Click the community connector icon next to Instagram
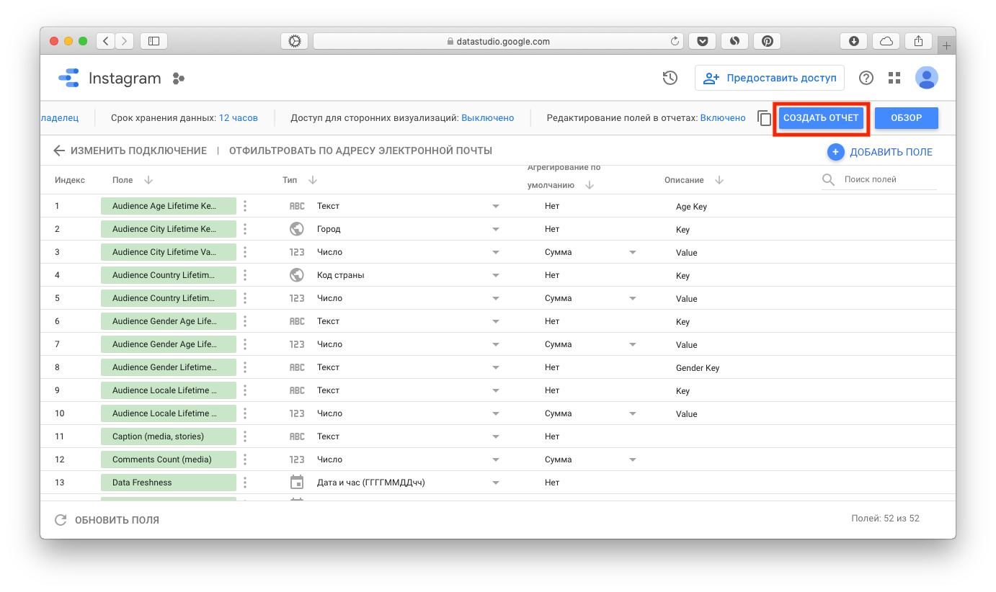 pos(179,79)
